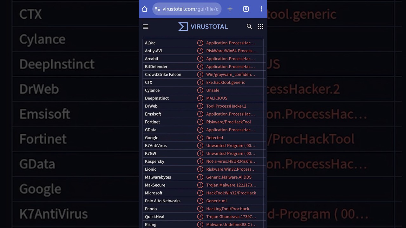Click the Application.ProcessHac… result in Emsisoft row
The width and height of the screenshot is (406, 228).
[x=231, y=114]
